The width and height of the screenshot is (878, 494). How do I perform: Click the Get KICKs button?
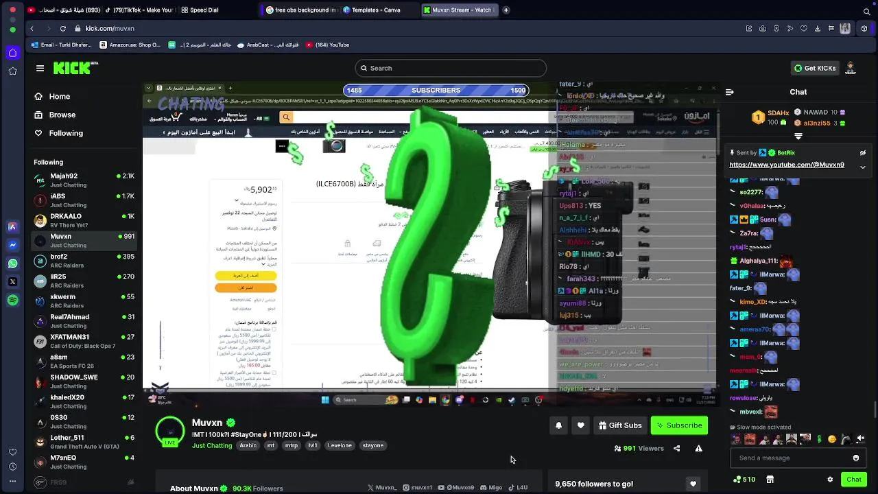pos(815,68)
